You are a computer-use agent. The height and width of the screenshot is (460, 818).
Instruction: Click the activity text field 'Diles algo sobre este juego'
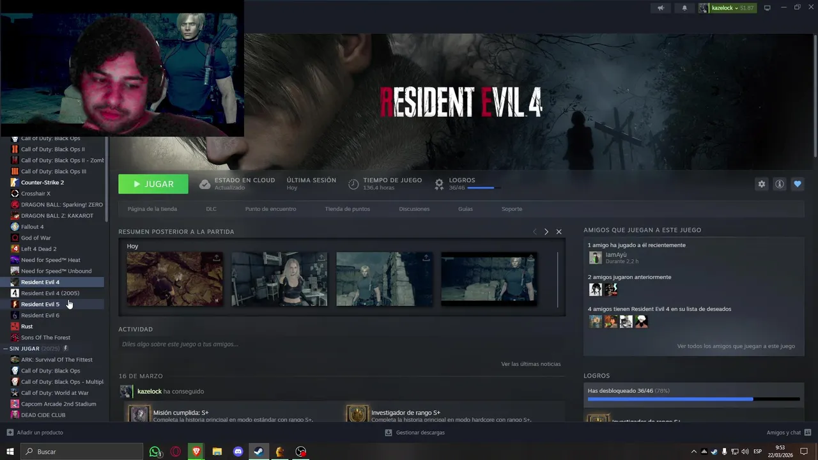341,344
